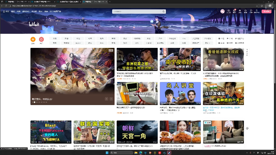Screen dimensions: 276x155
Task: Show next carousel banner with right arrow
Action: point(111,99)
